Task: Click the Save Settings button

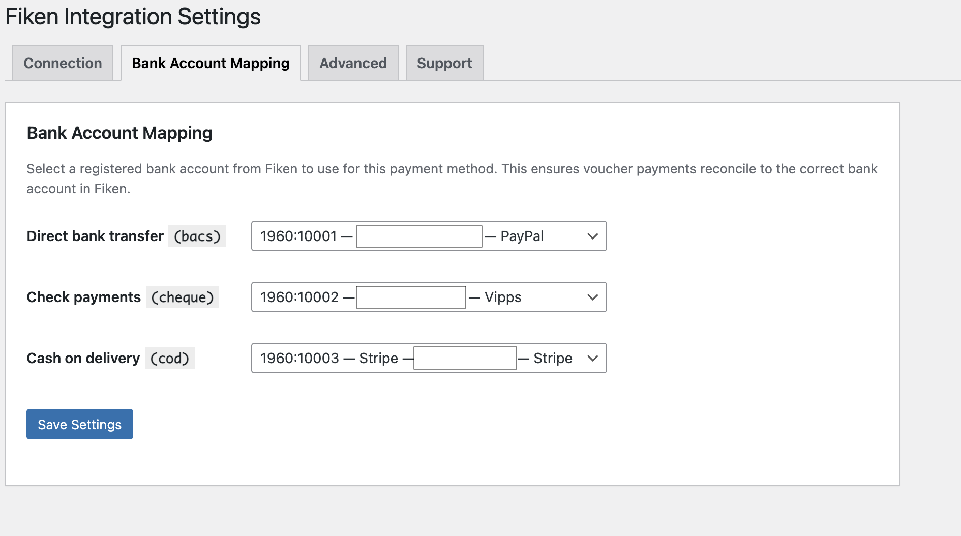Action: [x=79, y=424]
